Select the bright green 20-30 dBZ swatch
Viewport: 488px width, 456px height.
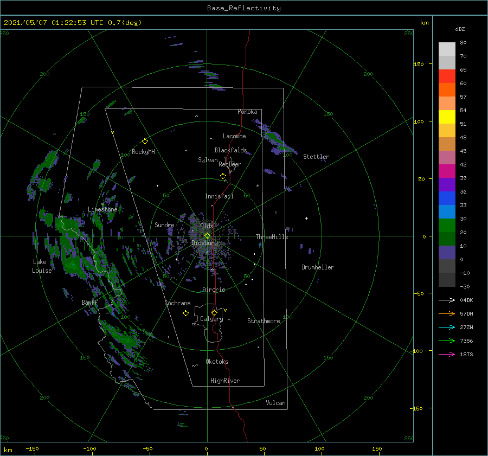pyautogui.click(x=447, y=226)
